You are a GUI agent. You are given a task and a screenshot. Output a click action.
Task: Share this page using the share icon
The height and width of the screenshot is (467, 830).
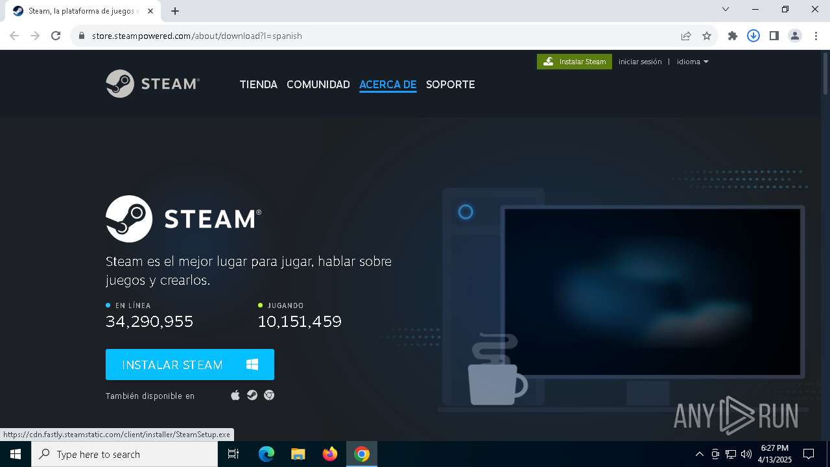pos(686,36)
